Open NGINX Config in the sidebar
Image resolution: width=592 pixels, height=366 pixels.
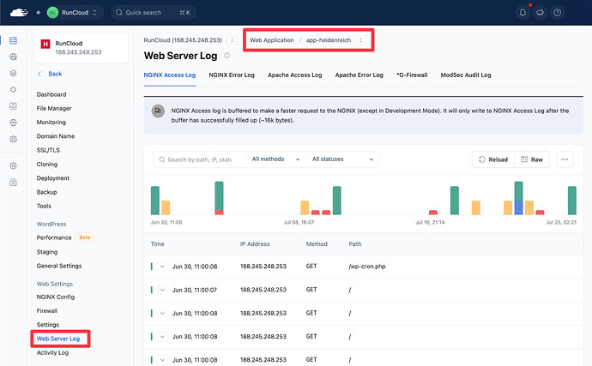point(56,297)
